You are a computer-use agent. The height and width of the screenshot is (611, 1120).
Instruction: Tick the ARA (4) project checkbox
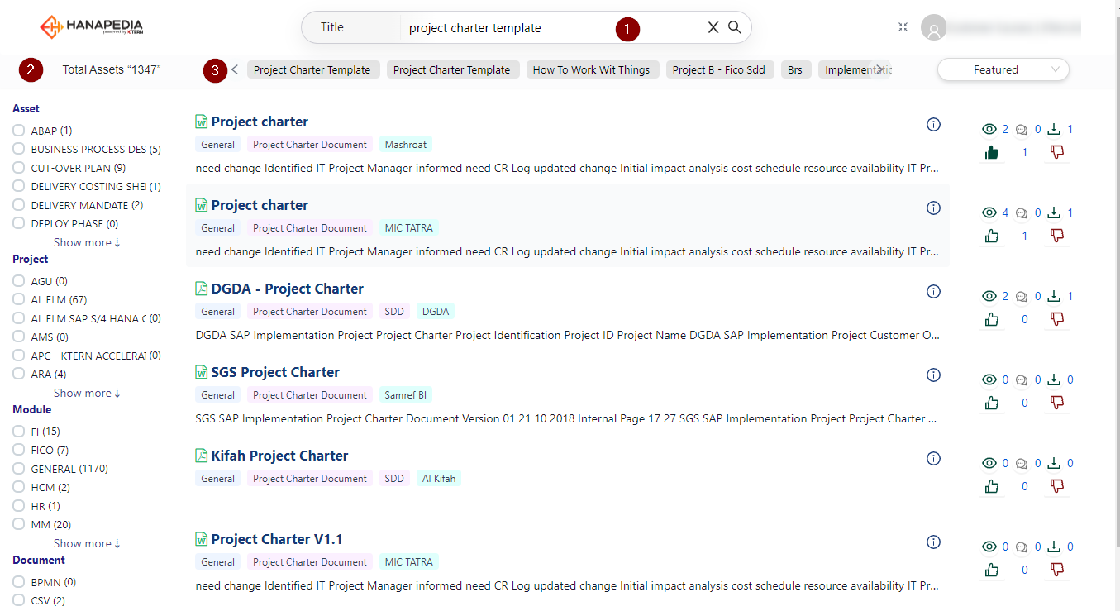pyautogui.click(x=19, y=374)
